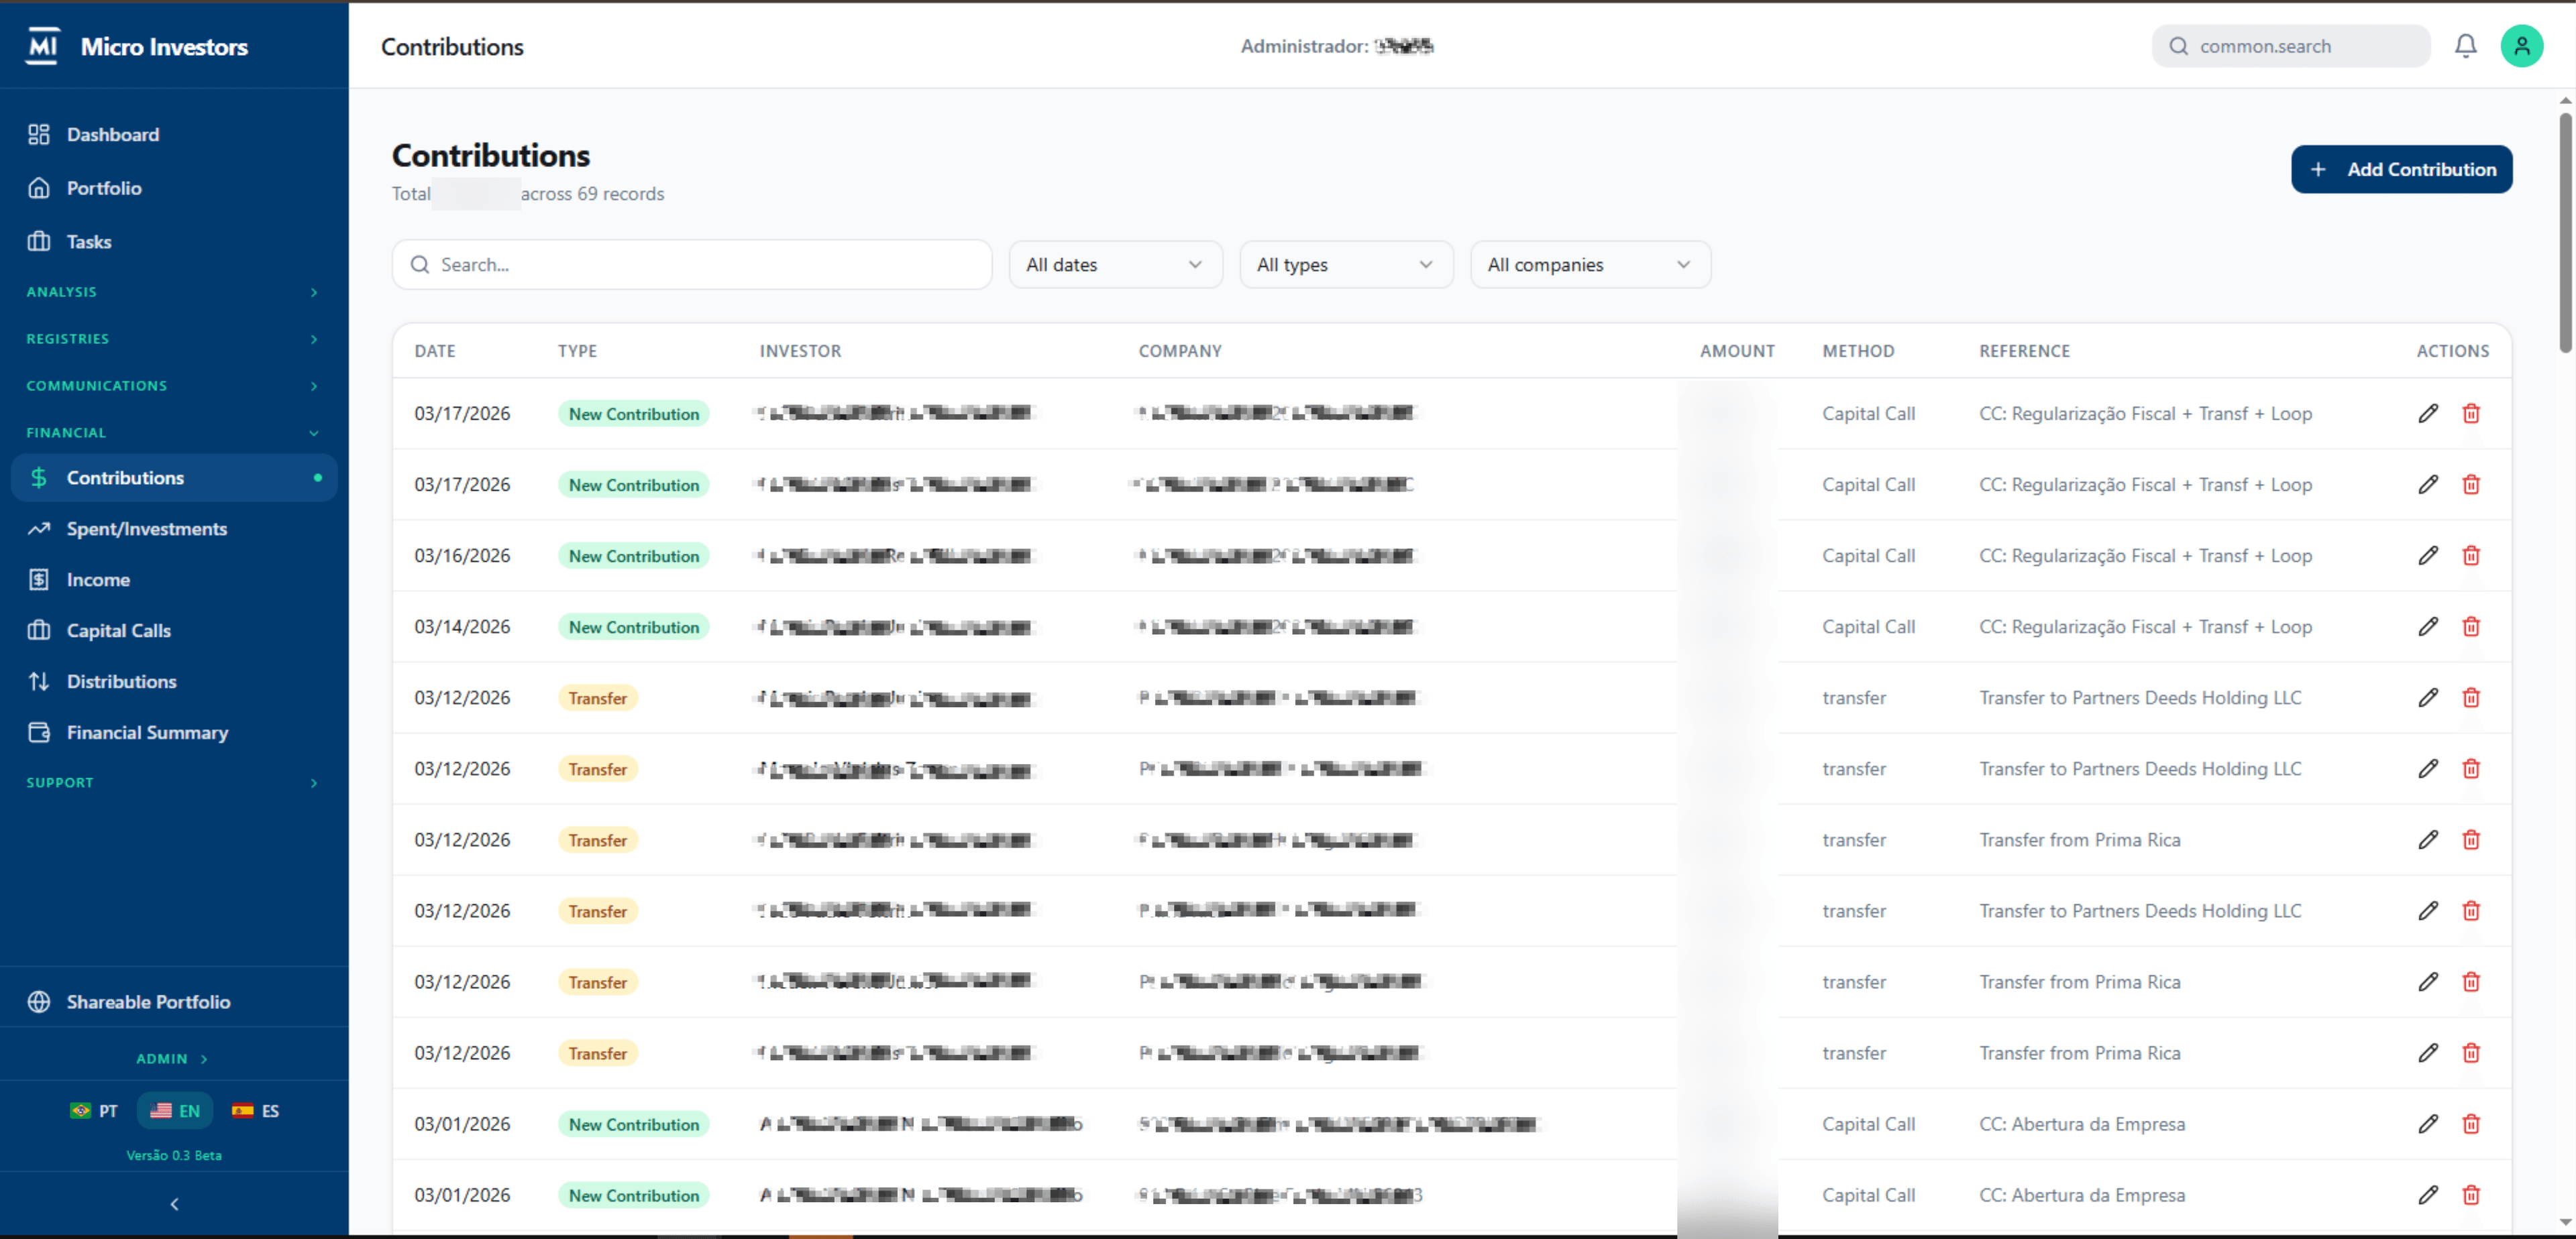Expand the Support section

(x=173, y=782)
